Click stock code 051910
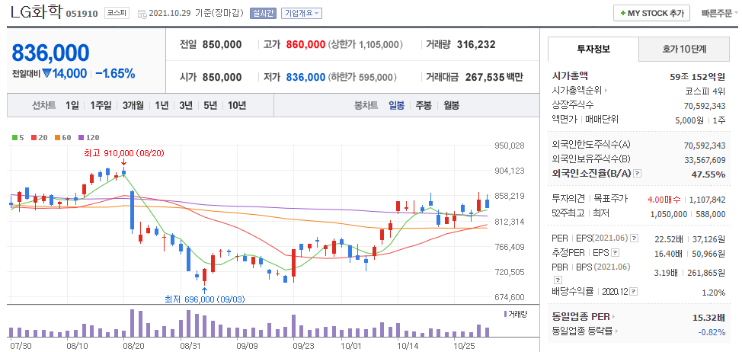Image resolution: width=742 pixels, height=352 pixels. pos(82,14)
